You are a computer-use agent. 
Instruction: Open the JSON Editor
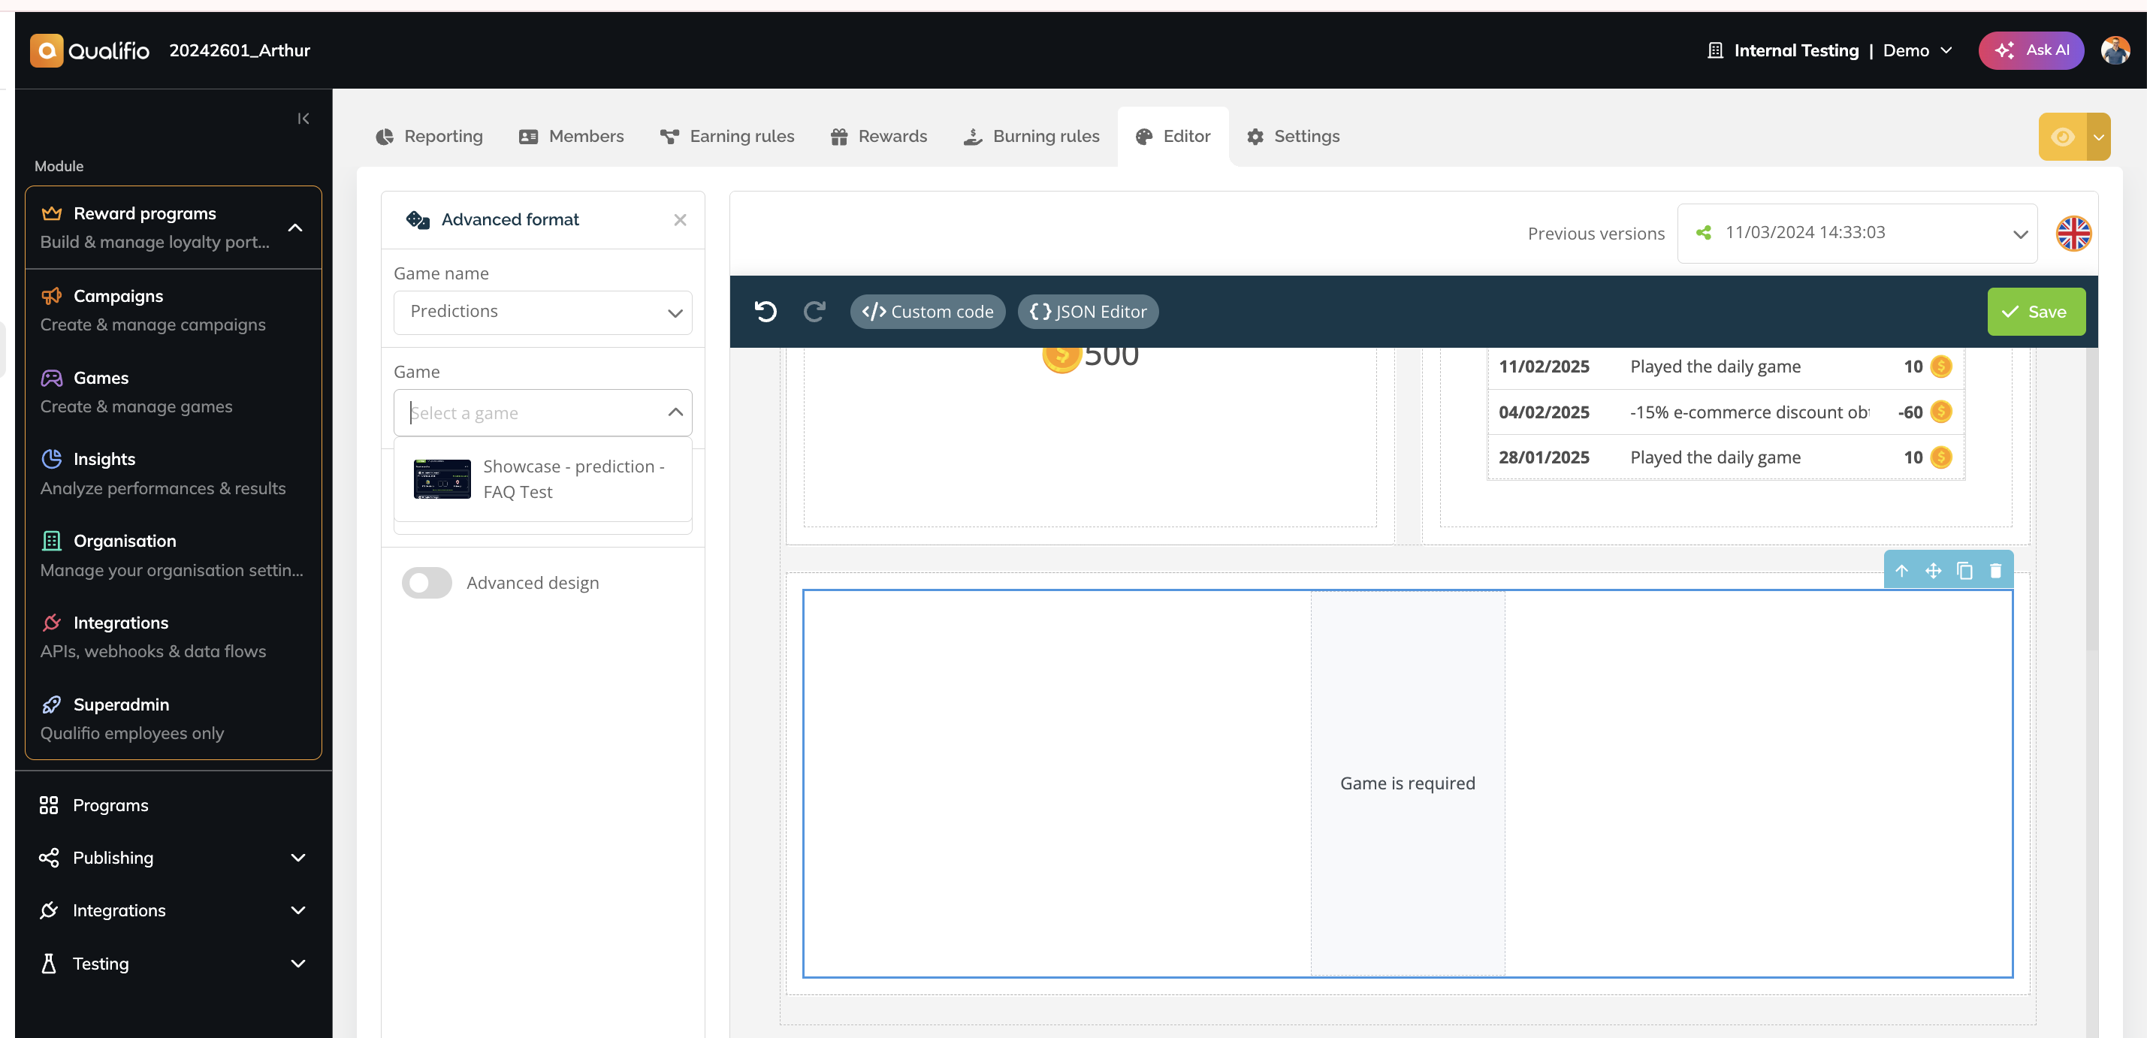[x=1088, y=312]
